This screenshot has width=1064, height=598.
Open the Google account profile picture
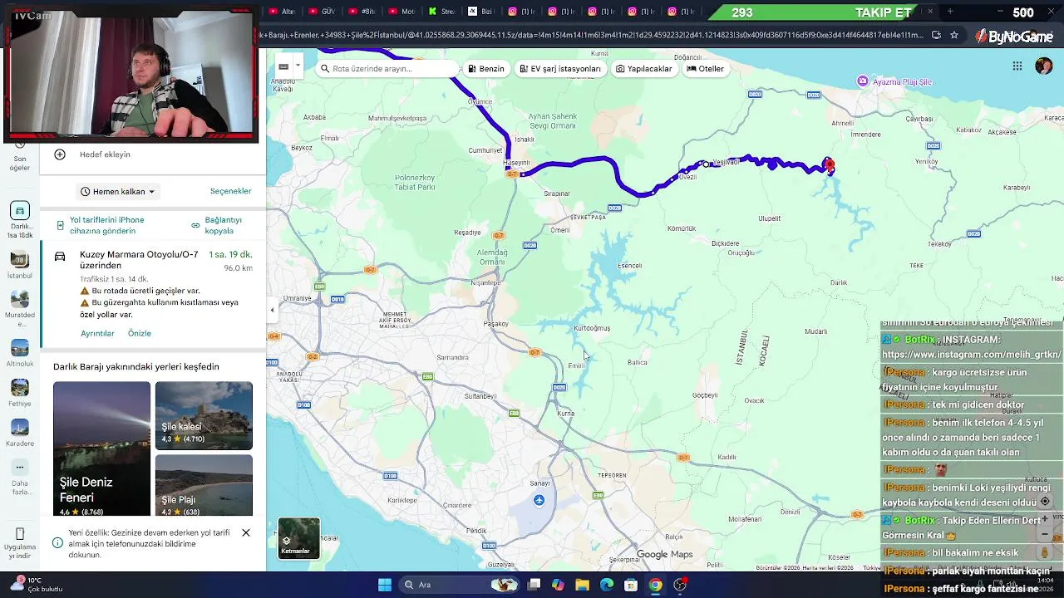tap(1044, 66)
